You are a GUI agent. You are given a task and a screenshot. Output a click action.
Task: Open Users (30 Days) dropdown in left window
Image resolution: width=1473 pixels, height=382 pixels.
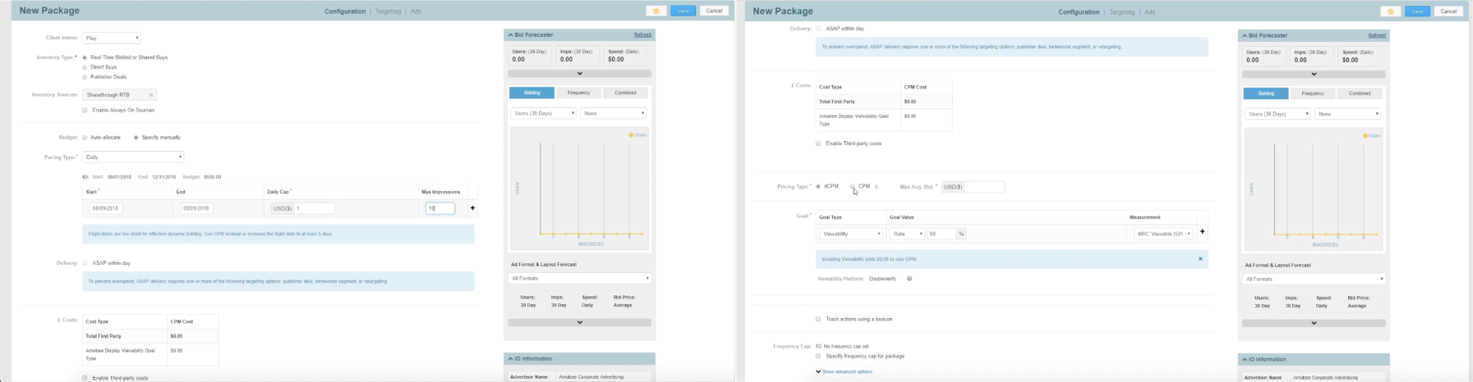coord(543,113)
